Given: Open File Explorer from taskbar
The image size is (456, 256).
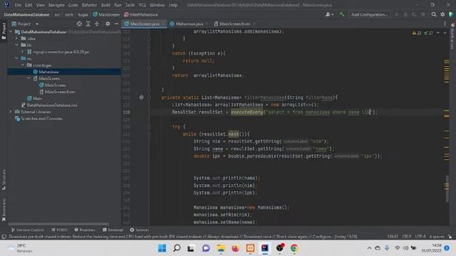Looking at the screenshot, I should 221,248.
